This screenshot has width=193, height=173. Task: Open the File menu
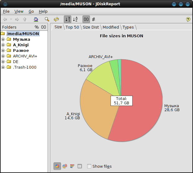point(6,11)
